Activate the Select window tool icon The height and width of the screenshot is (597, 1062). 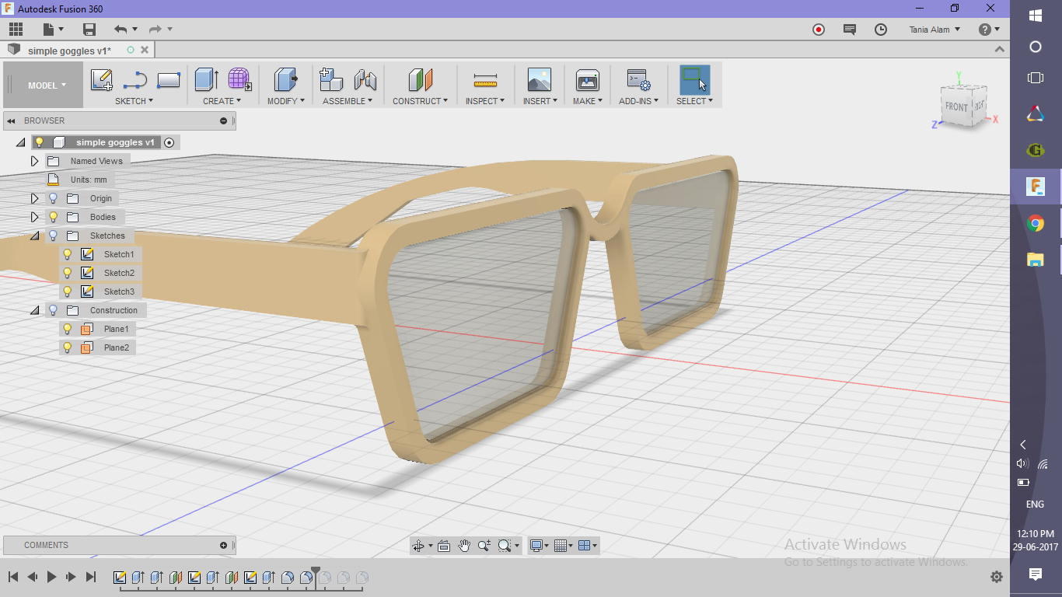694,79
